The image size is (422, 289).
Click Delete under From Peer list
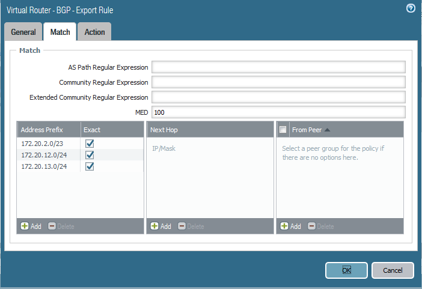point(321,227)
